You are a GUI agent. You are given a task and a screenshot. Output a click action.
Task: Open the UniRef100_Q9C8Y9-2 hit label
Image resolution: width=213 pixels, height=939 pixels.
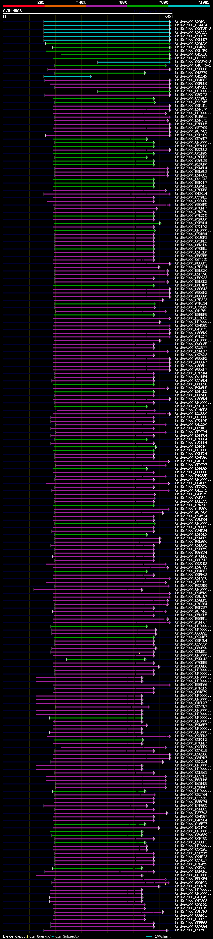(x=193, y=62)
